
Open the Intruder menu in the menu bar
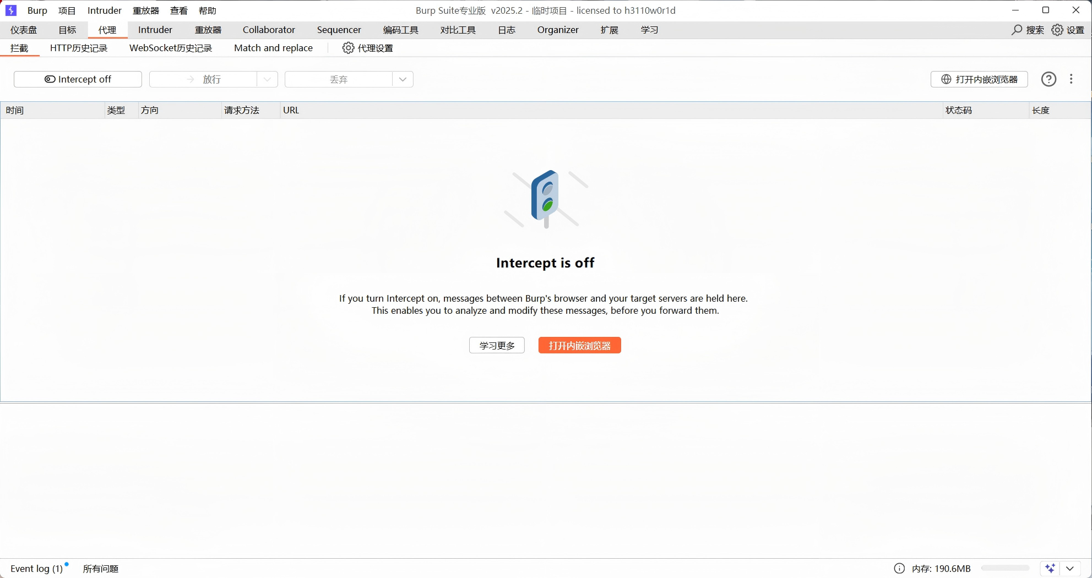coord(105,10)
